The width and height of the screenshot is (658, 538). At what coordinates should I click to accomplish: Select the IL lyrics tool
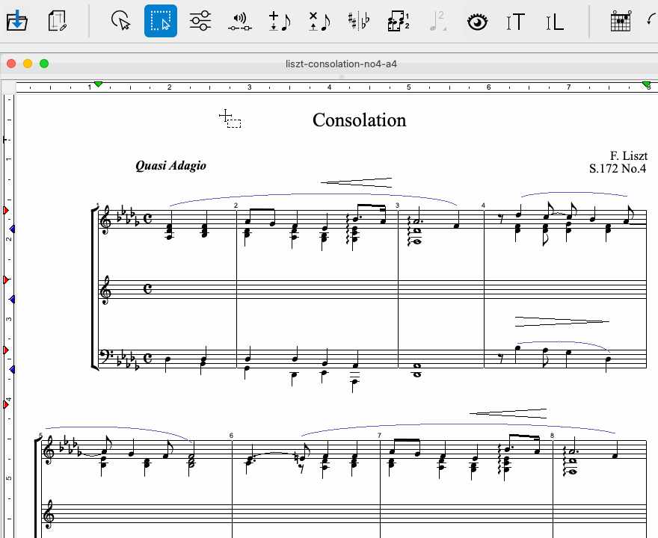555,22
